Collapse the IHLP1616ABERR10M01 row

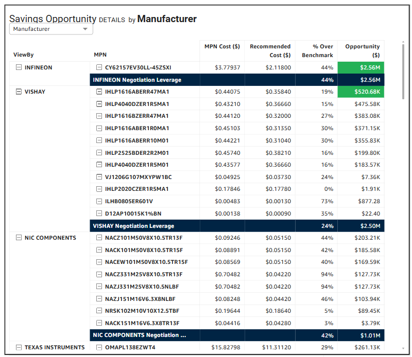pos(99,140)
